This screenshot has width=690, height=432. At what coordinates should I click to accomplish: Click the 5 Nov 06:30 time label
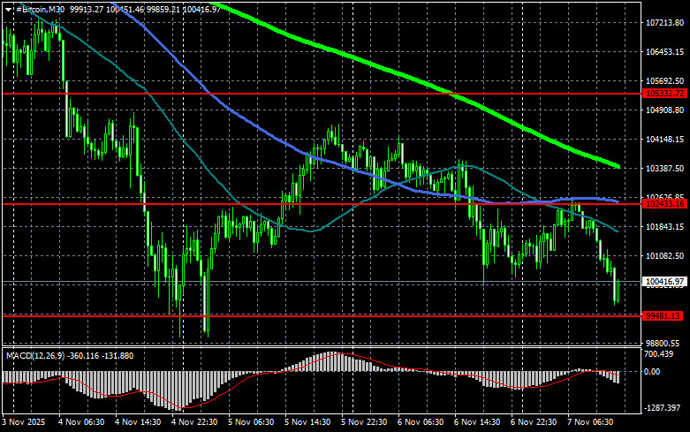click(x=251, y=422)
